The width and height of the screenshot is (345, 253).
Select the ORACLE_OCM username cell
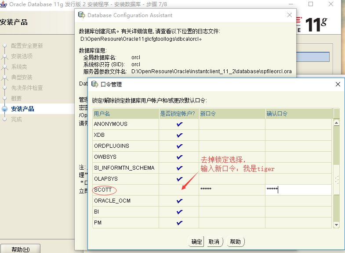point(126,201)
